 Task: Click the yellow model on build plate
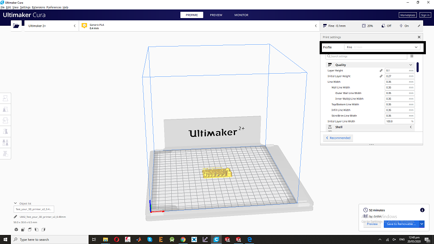click(217, 173)
